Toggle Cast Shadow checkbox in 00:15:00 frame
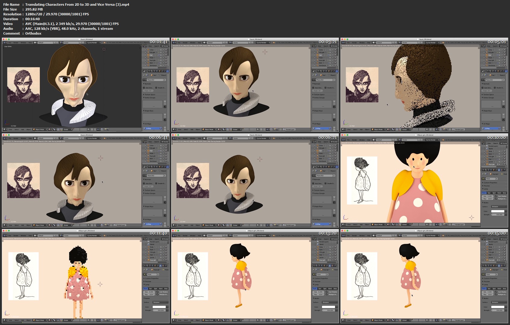The image size is (510, 325). pyautogui.click(x=496, y=292)
